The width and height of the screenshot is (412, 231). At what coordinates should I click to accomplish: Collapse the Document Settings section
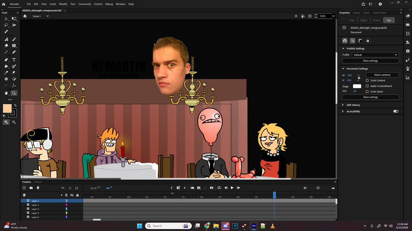coord(343,68)
